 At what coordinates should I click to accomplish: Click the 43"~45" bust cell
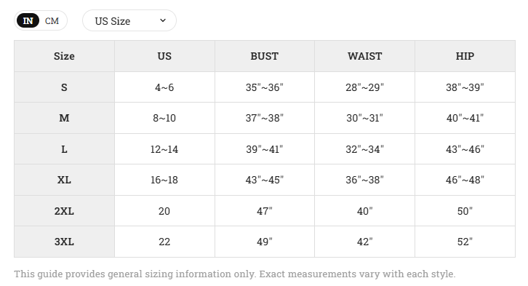[265, 180]
